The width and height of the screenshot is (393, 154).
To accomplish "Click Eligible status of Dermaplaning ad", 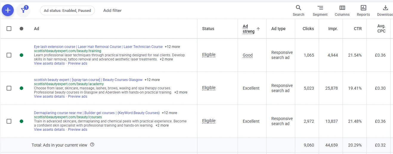I will [x=209, y=121].
